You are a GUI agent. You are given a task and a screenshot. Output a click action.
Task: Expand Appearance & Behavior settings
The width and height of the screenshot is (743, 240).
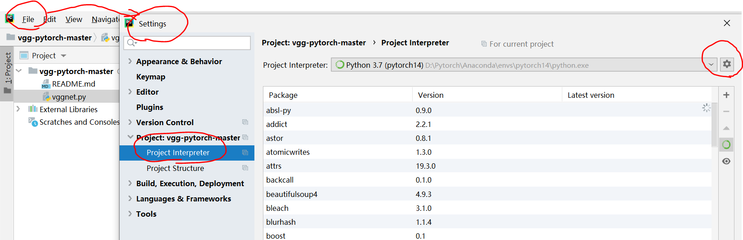[x=130, y=61]
